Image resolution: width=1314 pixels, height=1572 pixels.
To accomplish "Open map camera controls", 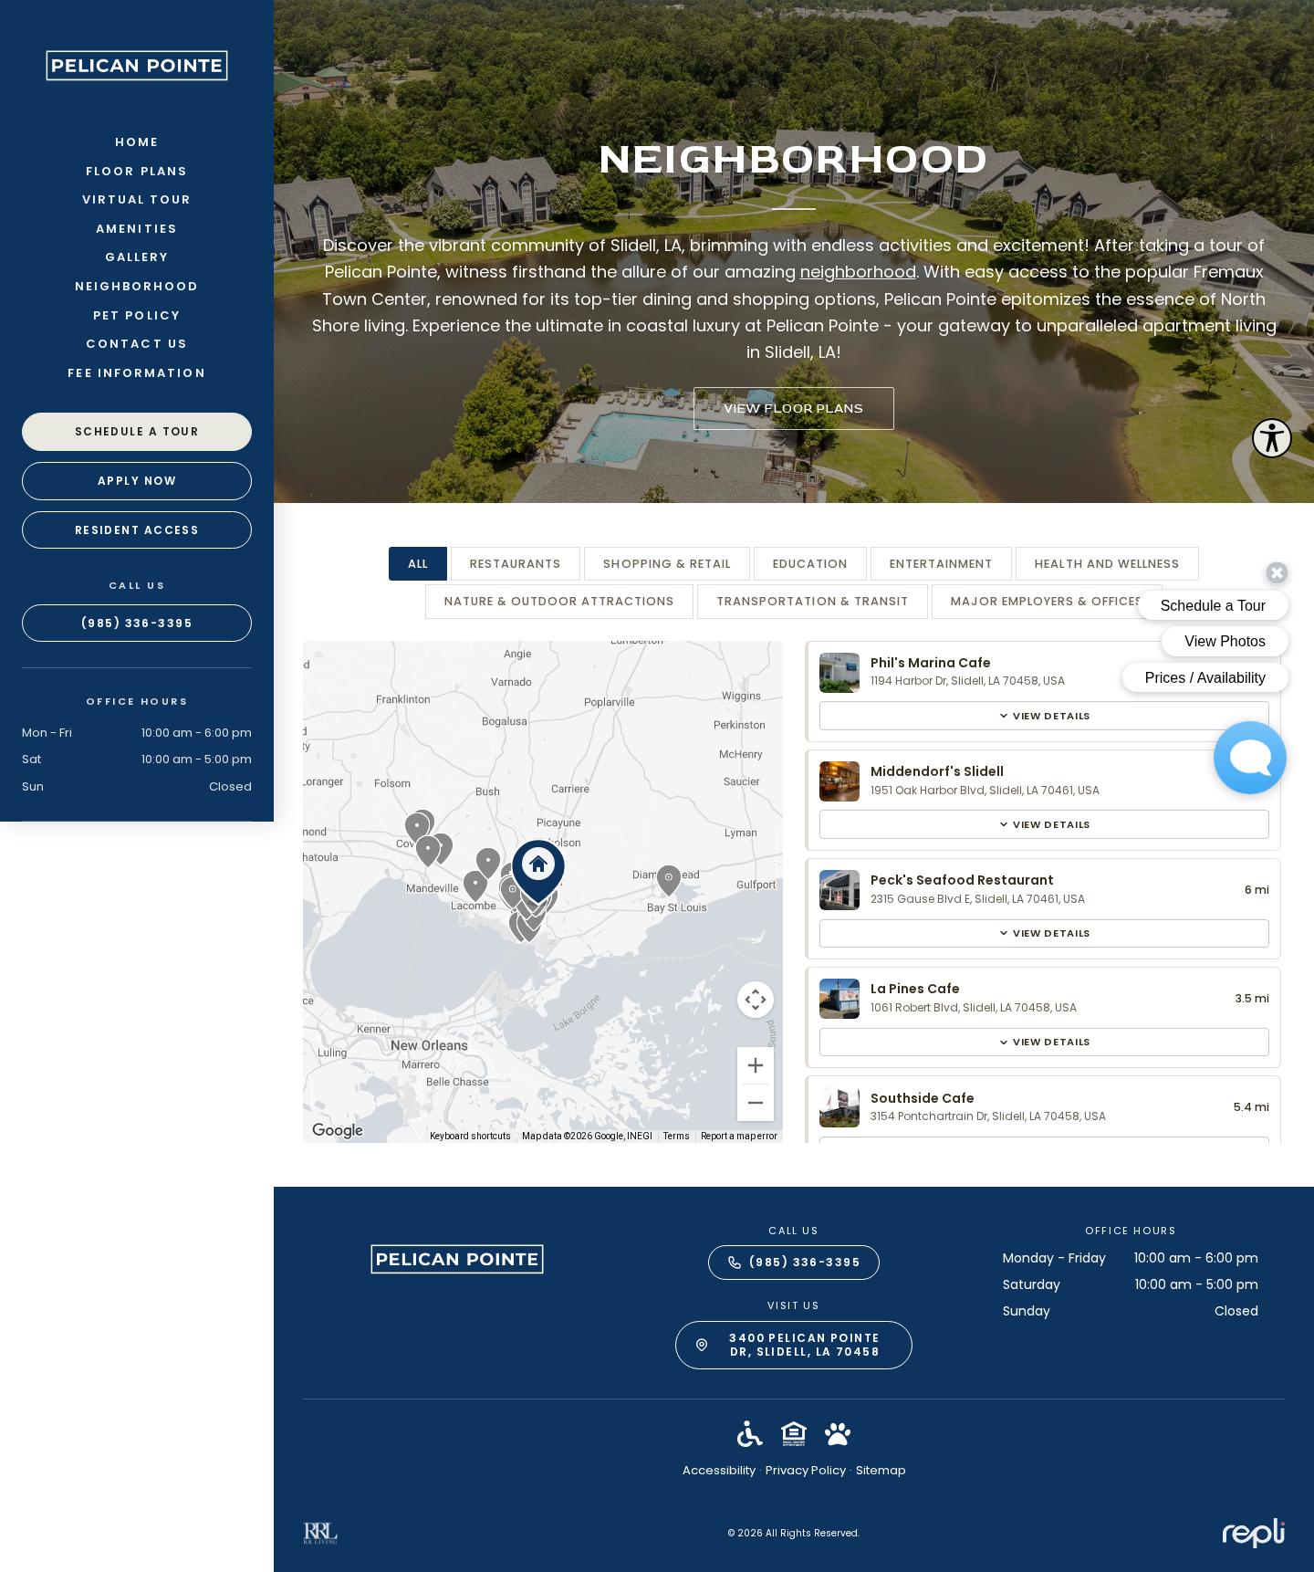I will 756,1000.
